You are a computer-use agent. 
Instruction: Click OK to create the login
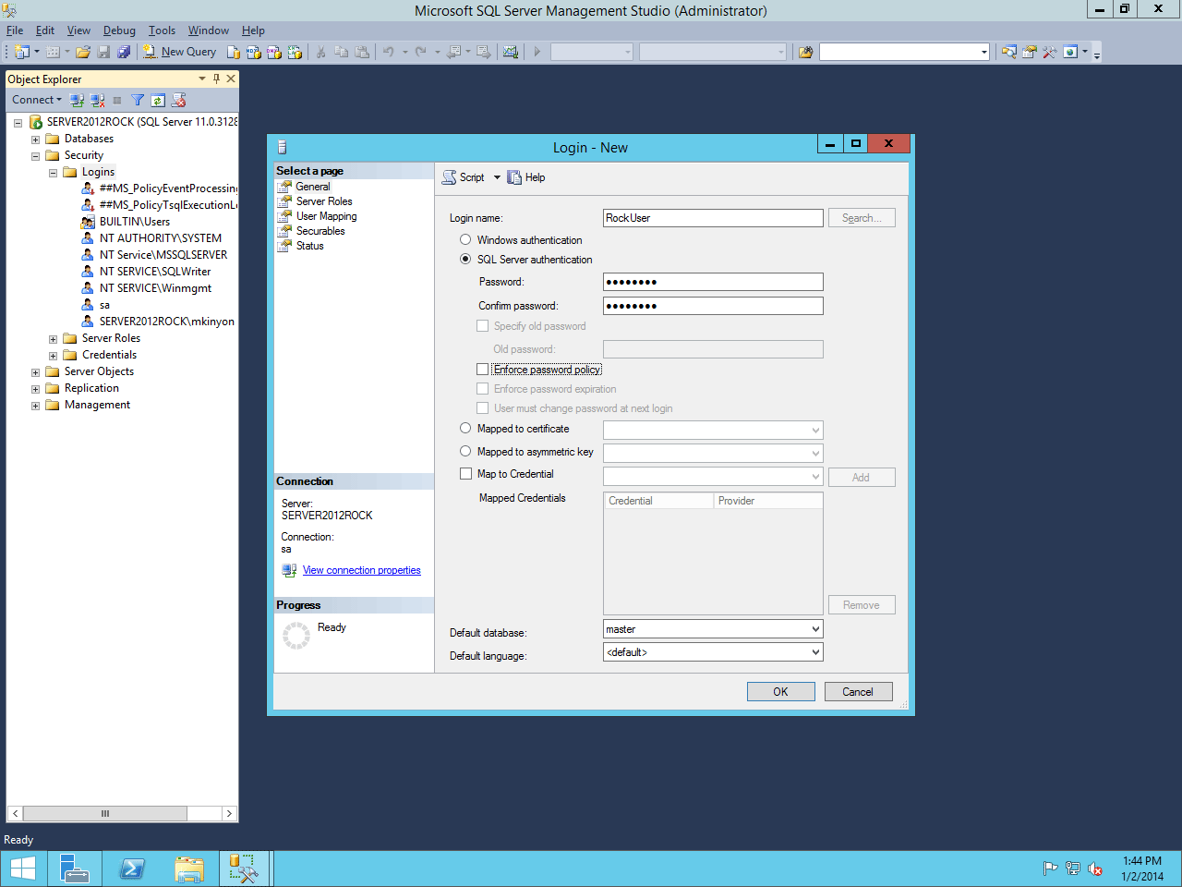click(780, 691)
